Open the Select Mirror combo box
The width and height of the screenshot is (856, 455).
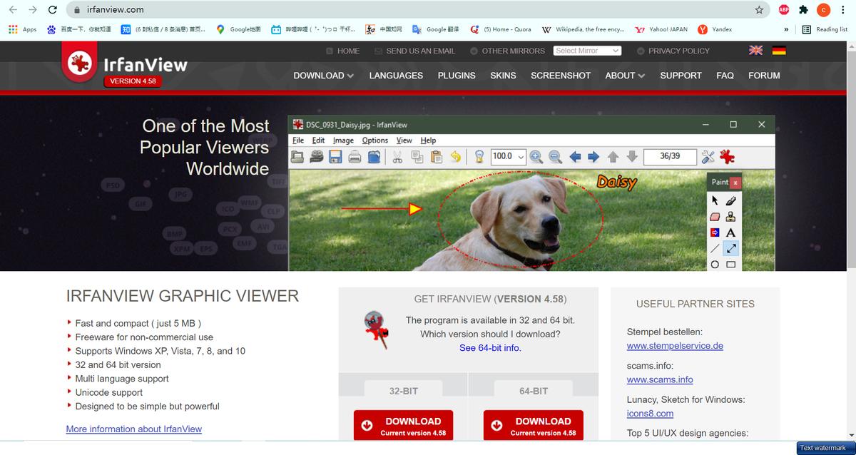[x=587, y=51]
